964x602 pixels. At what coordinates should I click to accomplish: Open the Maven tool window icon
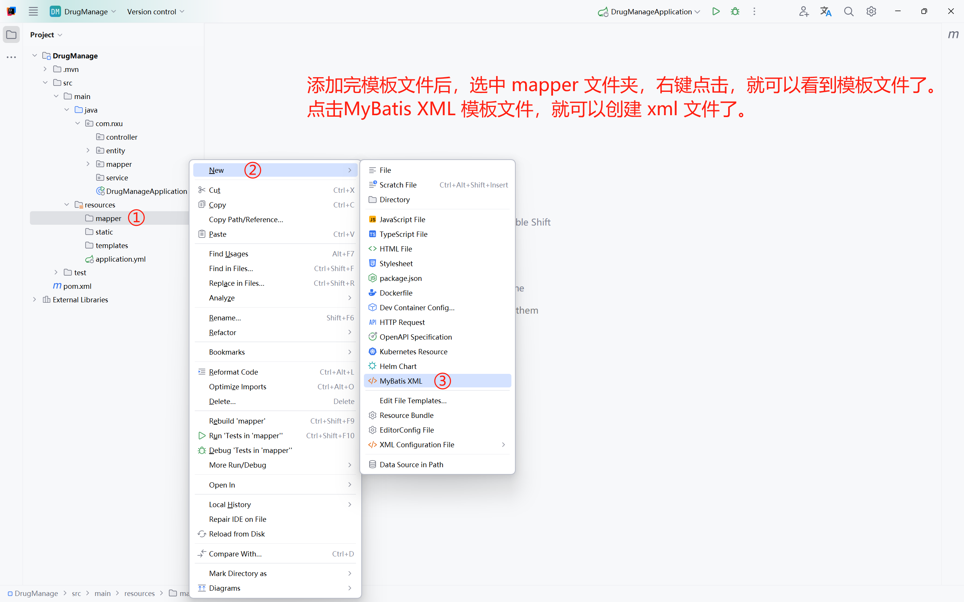953,35
